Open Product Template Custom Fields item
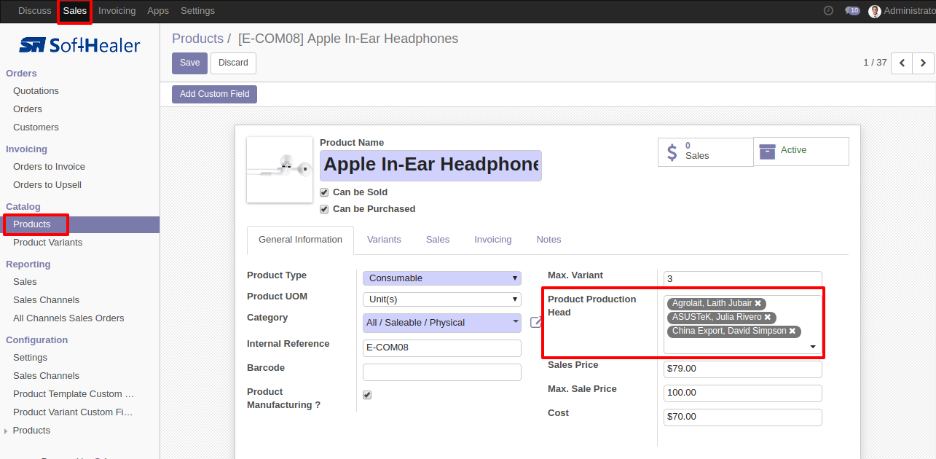The height and width of the screenshot is (459, 936). [x=74, y=394]
